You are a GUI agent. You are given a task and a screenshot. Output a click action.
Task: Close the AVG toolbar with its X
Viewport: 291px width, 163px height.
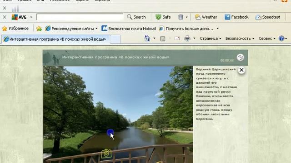[5, 17]
